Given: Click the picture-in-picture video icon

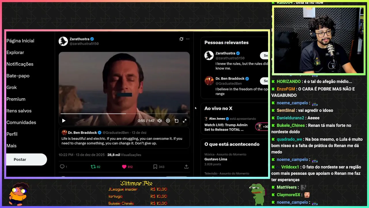Looking at the screenshot, I should (176, 121).
